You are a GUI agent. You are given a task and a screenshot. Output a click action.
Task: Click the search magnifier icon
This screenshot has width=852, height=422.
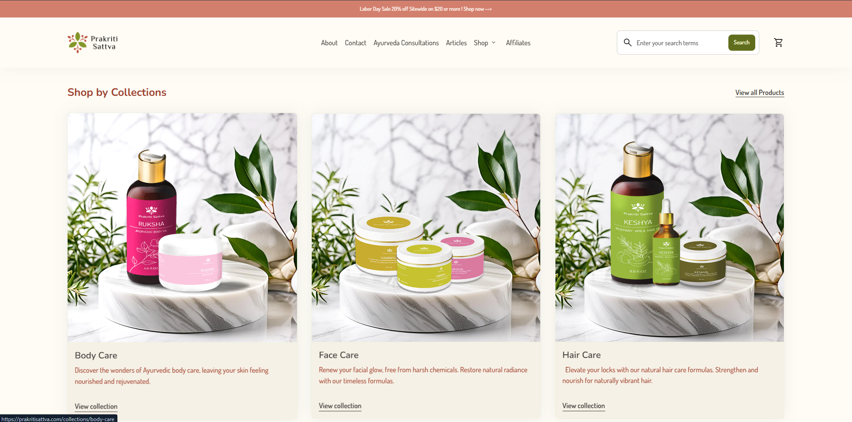[x=628, y=42]
